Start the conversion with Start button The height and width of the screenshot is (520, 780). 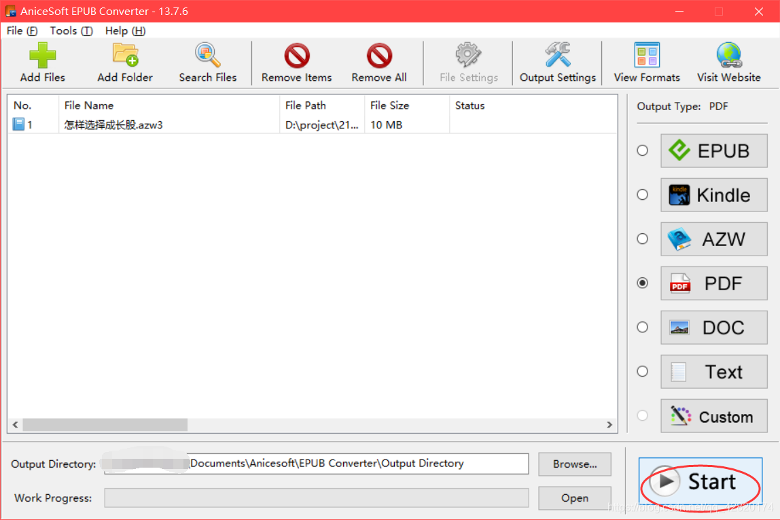pos(701,482)
